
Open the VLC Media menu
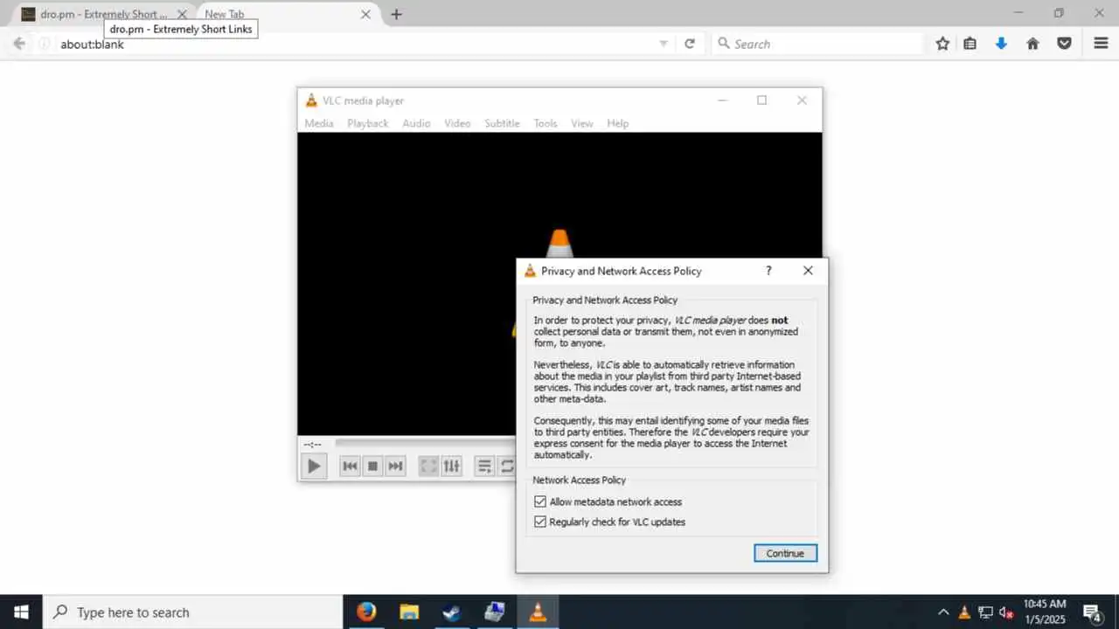coord(319,123)
